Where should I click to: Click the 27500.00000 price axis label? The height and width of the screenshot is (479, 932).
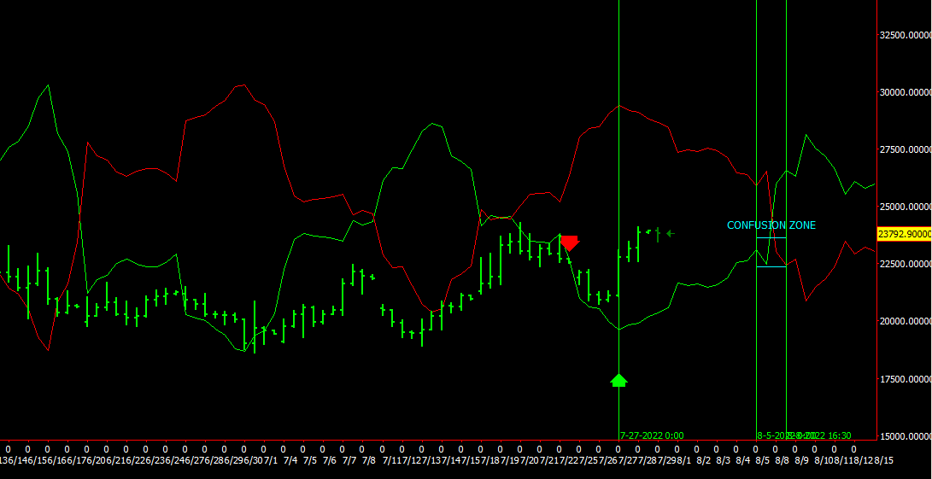[906, 149]
